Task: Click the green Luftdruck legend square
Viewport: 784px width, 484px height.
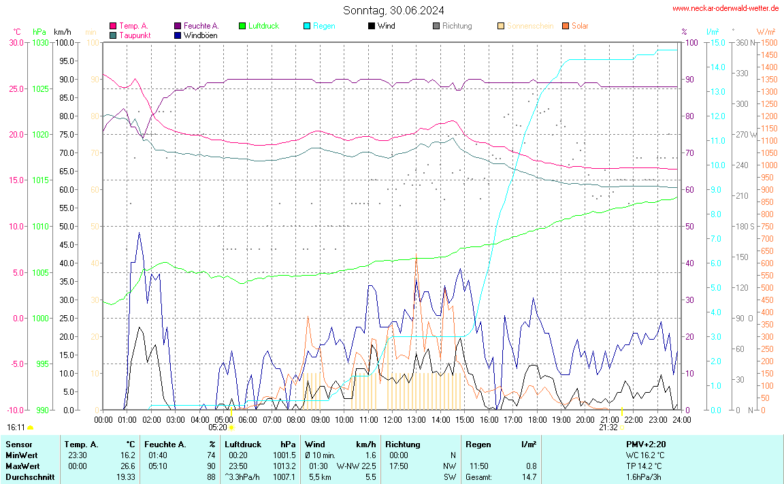Action: pos(242,26)
